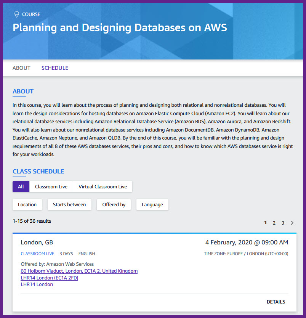Image resolution: width=306 pixels, height=318 pixels.
Task: Filter by Virtual Classroom Live
Action: (103, 186)
